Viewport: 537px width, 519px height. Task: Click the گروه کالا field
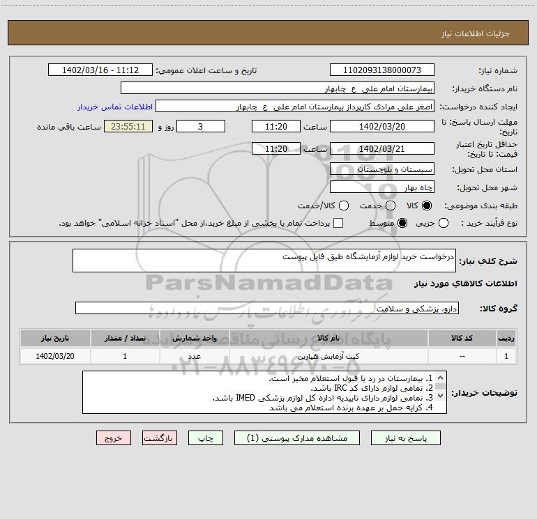pos(267,308)
